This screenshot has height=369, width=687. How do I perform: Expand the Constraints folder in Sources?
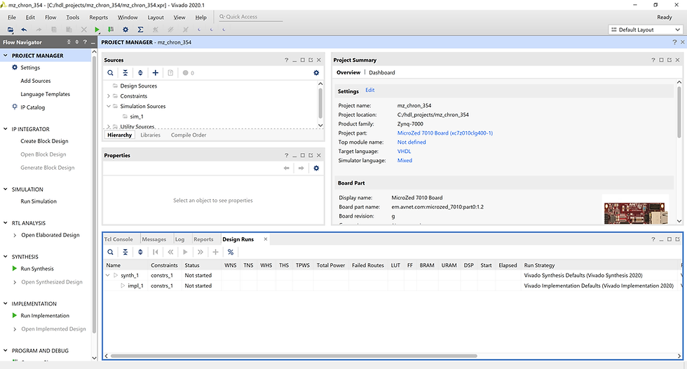coord(109,96)
